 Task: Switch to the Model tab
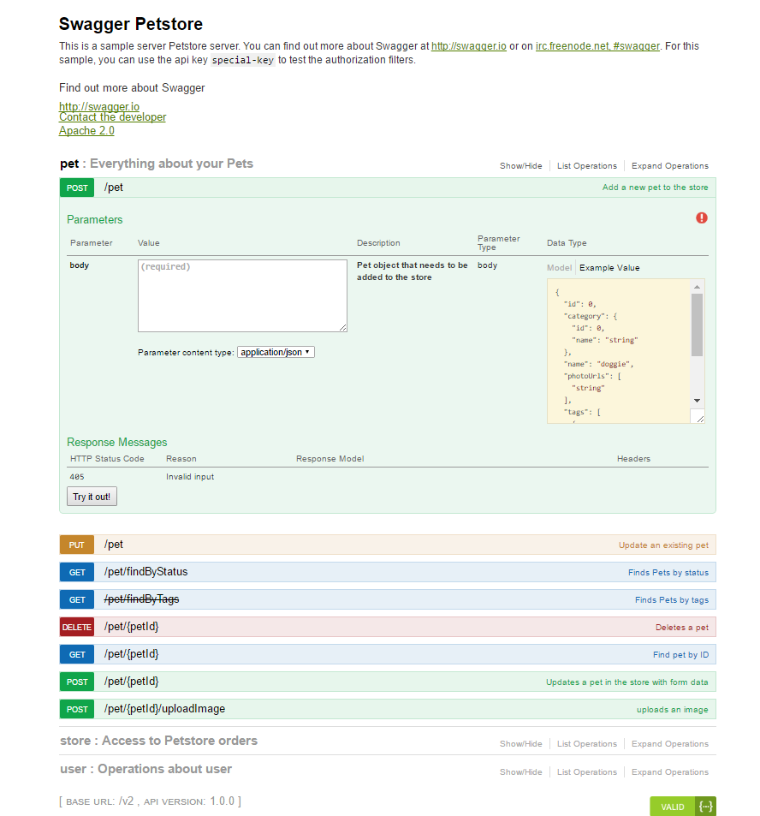pos(559,267)
